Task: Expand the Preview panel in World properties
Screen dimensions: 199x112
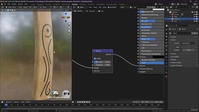Action: [x=173, y=37]
